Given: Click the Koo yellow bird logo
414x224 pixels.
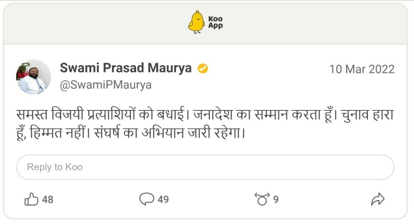Looking at the screenshot, I should point(196,22).
